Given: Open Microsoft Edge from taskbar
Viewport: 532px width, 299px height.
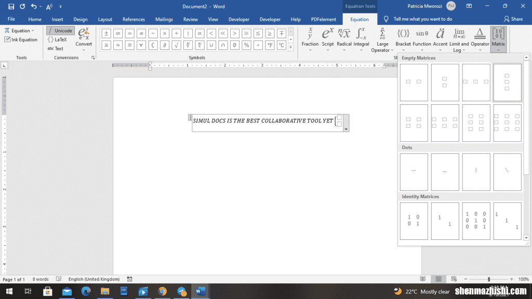Looking at the screenshot, I should tap(86, 291).
